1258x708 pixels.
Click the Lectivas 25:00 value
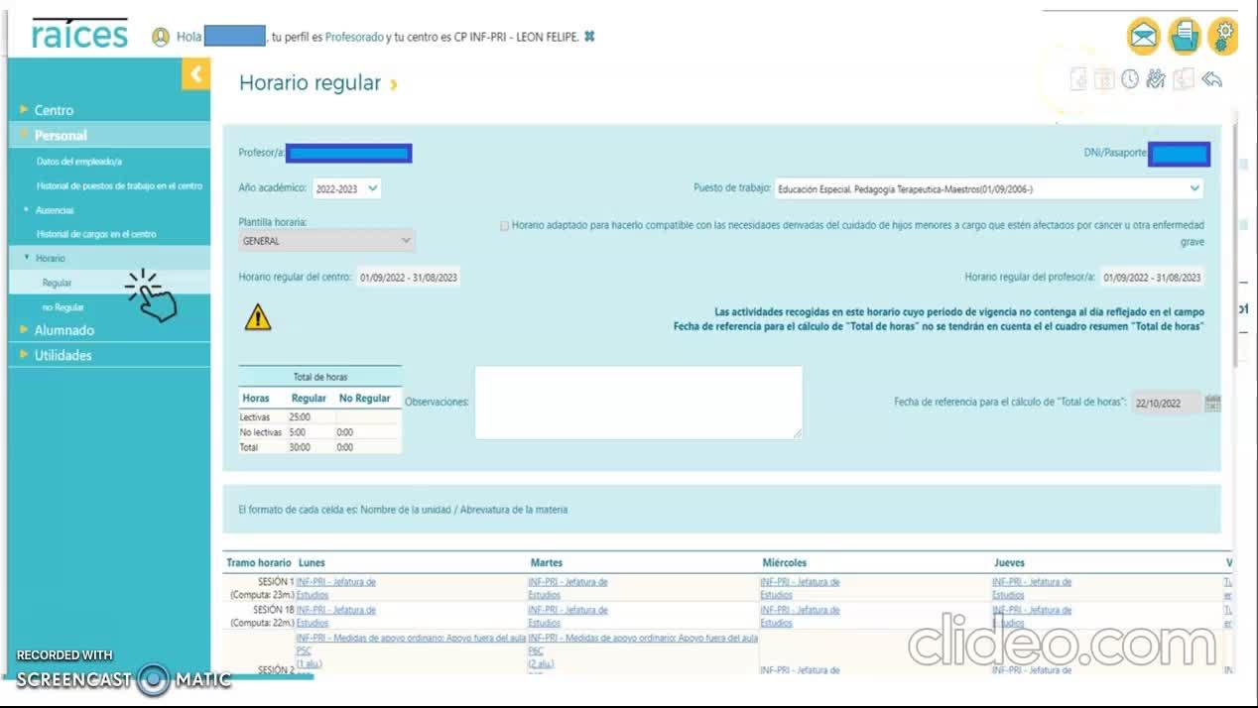pyautogui.click(x=300, y=417)
